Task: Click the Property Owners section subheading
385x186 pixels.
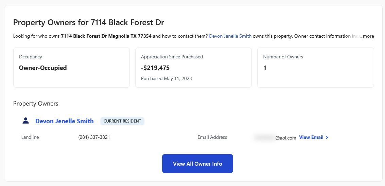Action: pyautogui.click(x=36, y=104)
